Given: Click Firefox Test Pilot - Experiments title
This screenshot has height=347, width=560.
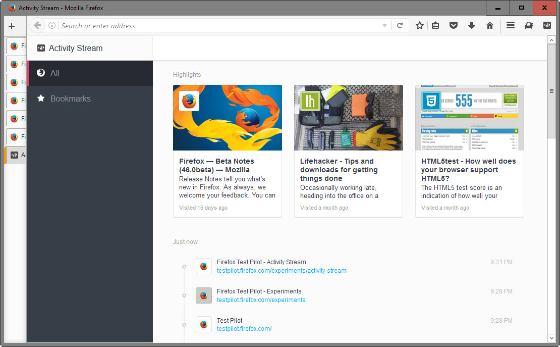Looking at the screenshot, I should click(x=259, y=291).
